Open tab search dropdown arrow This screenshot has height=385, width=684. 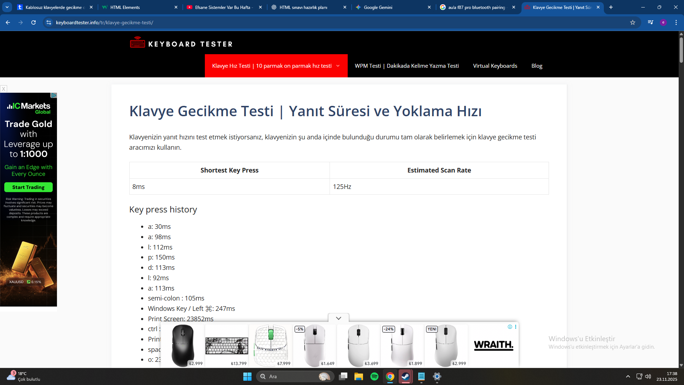[7, 7]
